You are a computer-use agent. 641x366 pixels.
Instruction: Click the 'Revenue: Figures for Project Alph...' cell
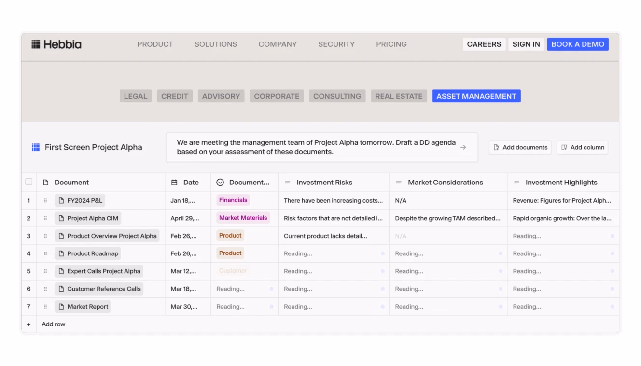(x=563, y=200)
